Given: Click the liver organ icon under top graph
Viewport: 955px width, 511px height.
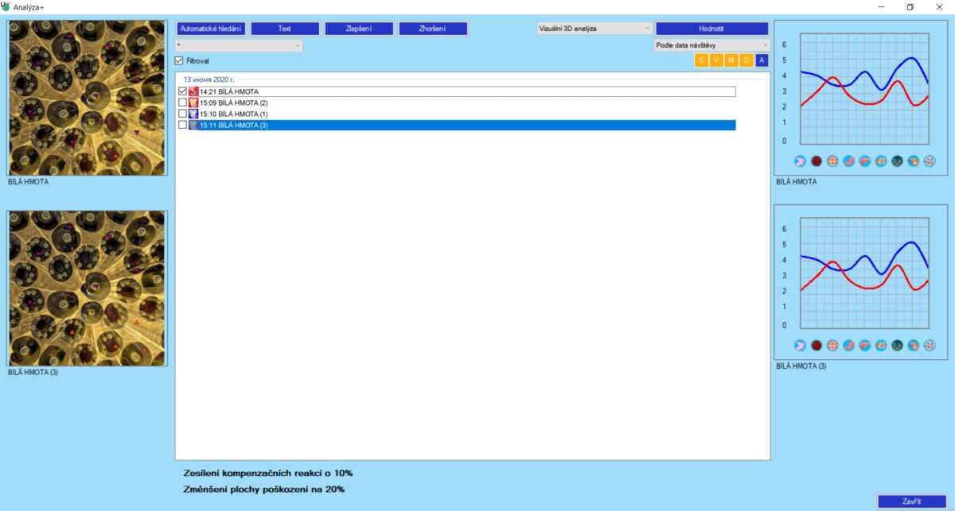Looking at the screenshot, I should tap(864, 161).
